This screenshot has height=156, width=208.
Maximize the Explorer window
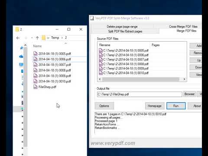tap(69, 29)
